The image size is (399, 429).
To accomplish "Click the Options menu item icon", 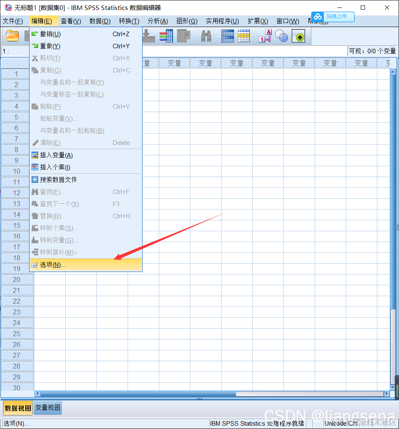I will [34, 265].
